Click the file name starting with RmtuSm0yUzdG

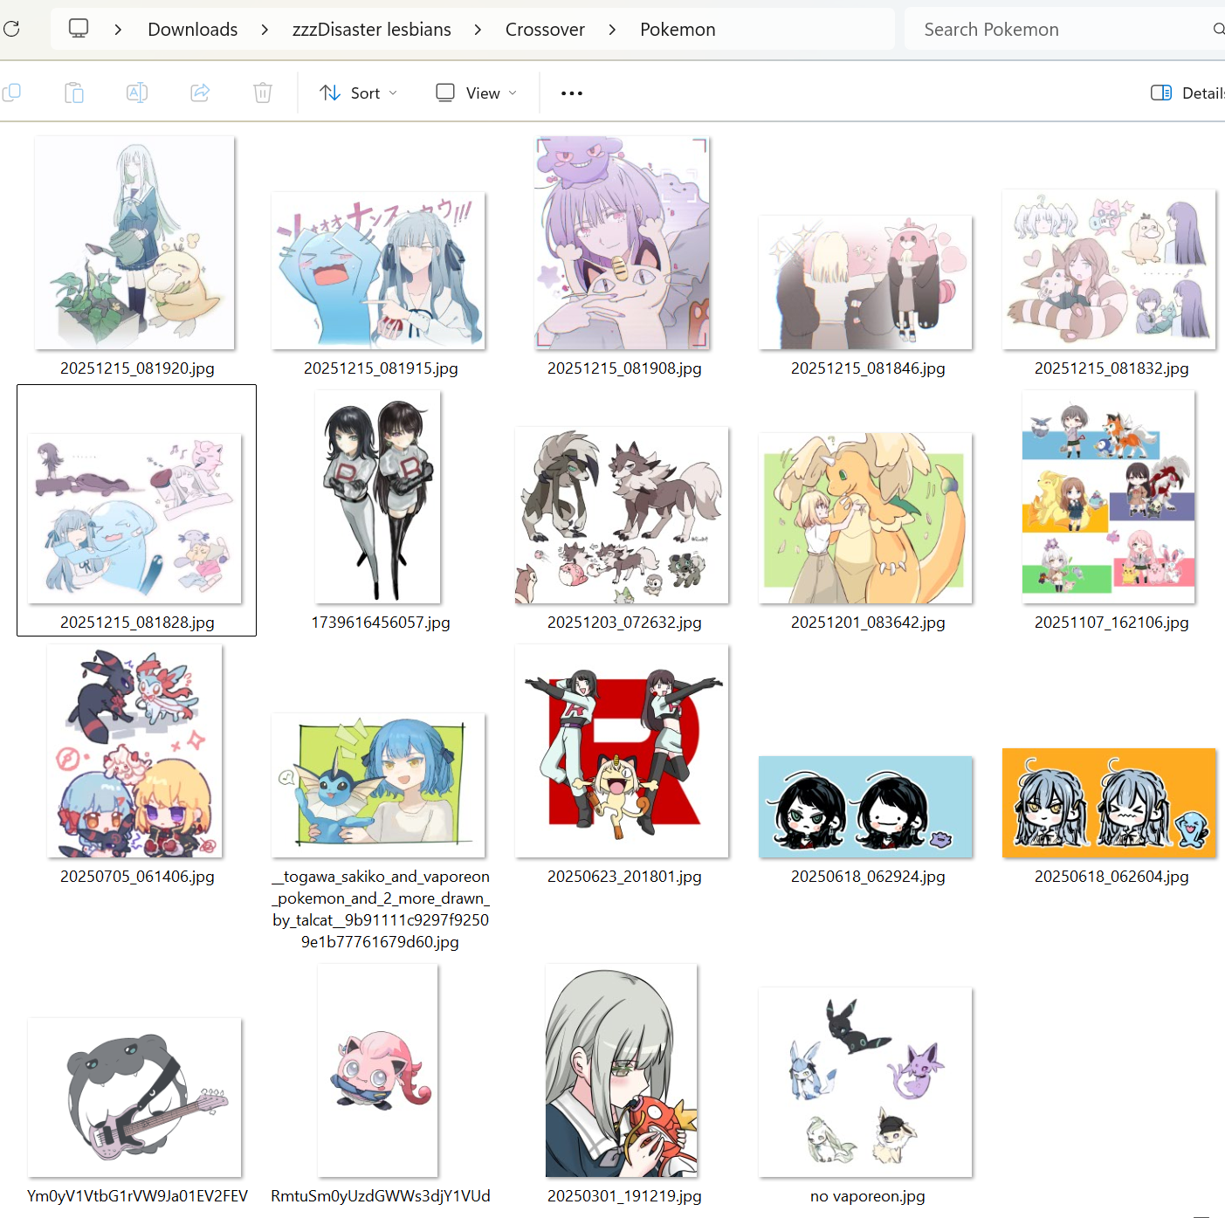point(381,1196)
